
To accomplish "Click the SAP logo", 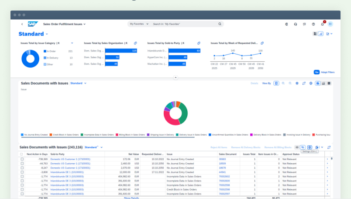I will [33, 24].
